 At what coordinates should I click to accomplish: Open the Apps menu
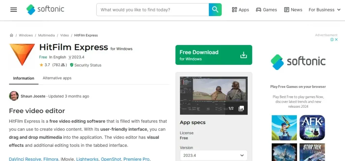[x=241, y=10]
